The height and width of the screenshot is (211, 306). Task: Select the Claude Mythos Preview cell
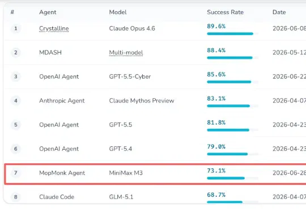142,100
